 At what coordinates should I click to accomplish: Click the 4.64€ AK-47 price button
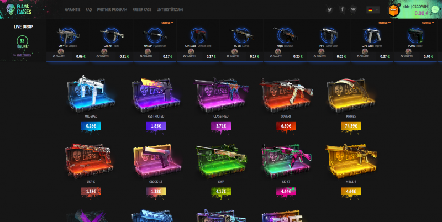point(286,192)
